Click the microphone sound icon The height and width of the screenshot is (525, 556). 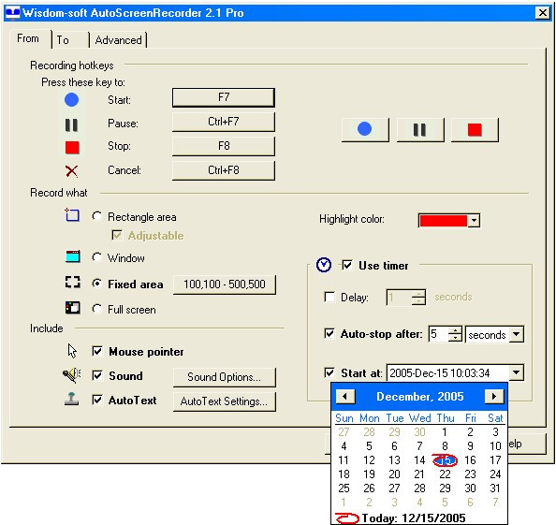pos(72,375)
